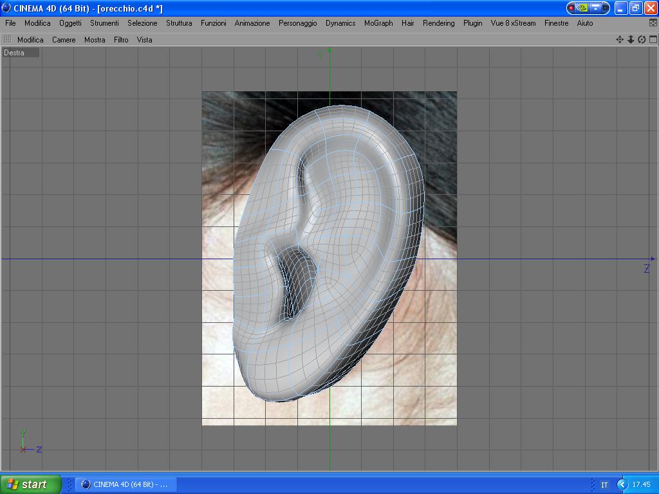
Task: Toggle the viewport maximize icon
Action: [x=653, y=39]
